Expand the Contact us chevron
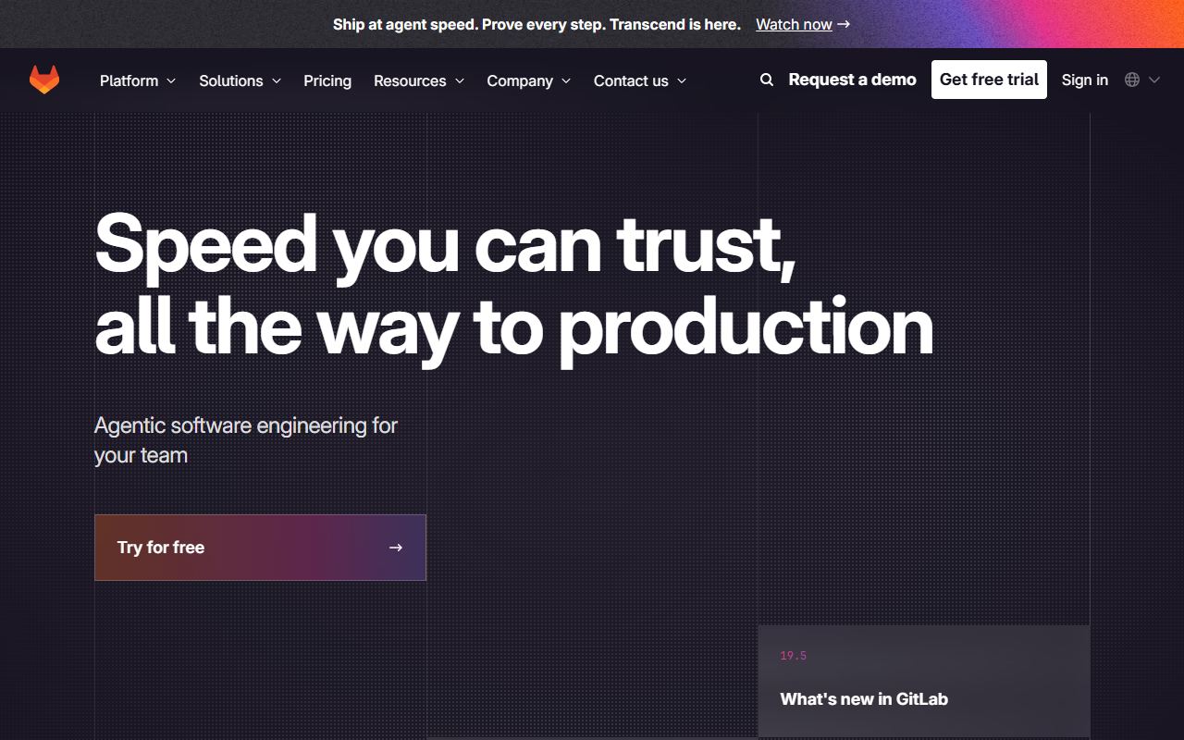This screenshot has width=1184, height=740. [x=682, y=81]
